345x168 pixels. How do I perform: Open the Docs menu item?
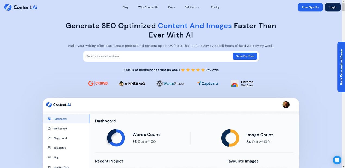point(171,7)
